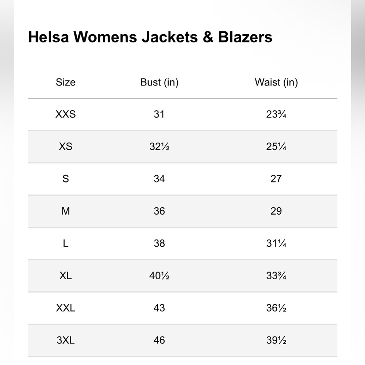The width and height of the screenshot is (365, 365).
Task: Click bust value 36 in M row
Action: (159, 211)
